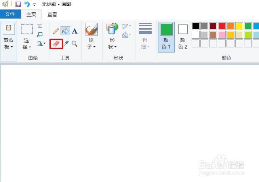Pick the pink color swatch
This screenshot has height=182, width=259.
pos(222,35)
